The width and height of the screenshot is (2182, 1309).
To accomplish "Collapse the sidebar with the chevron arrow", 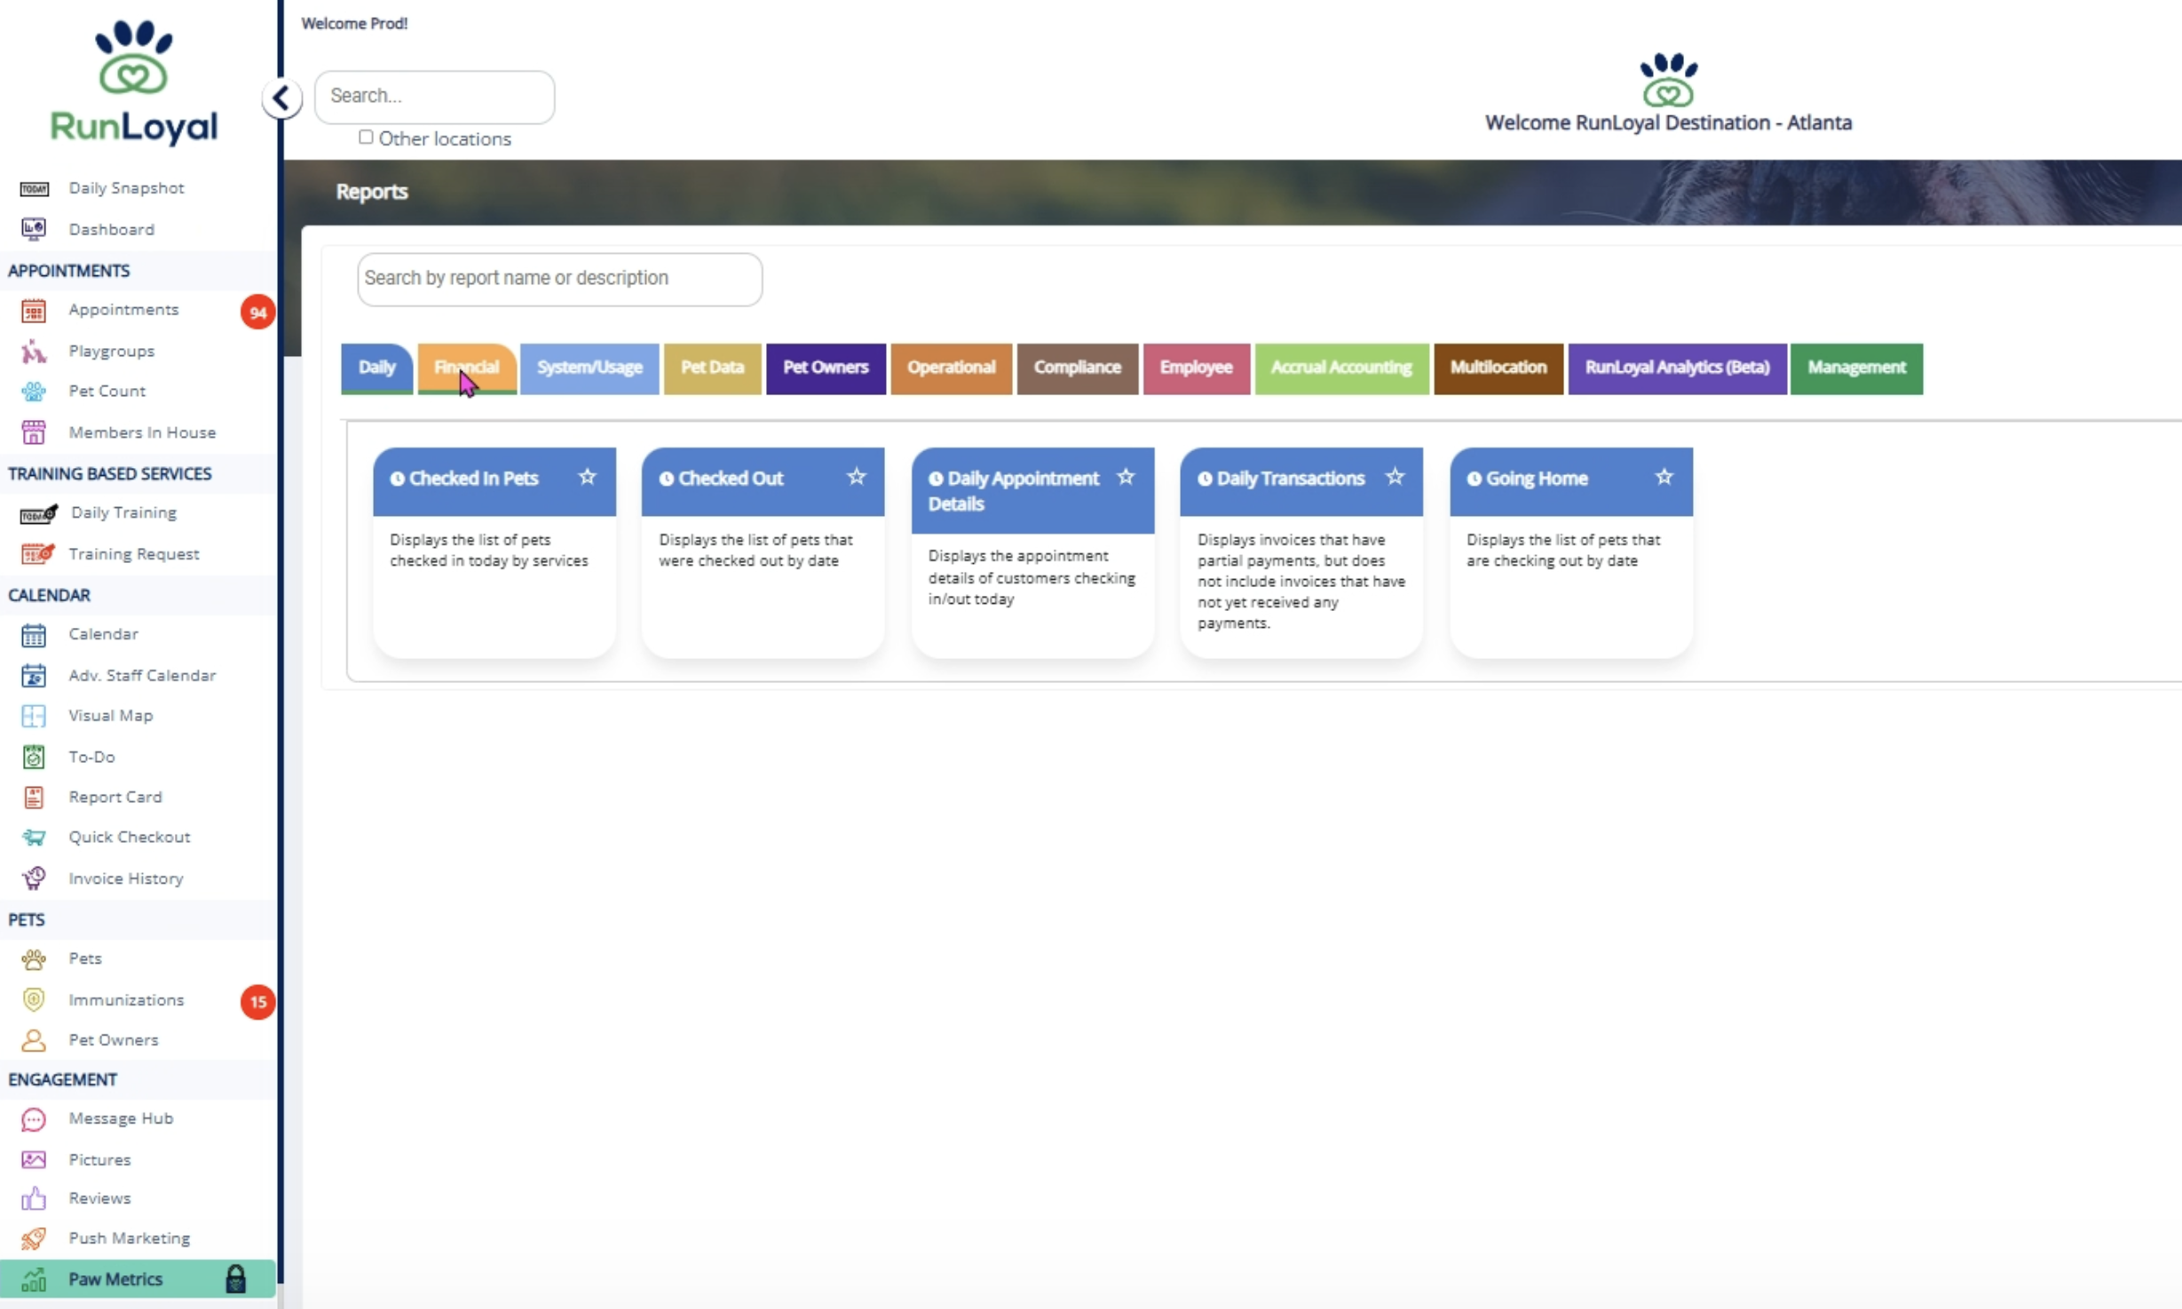I will coord(281,98).
